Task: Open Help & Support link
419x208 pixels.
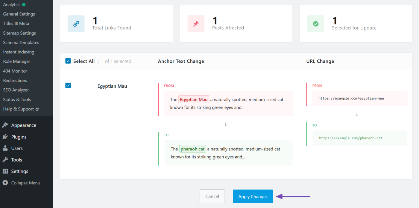Action: [x=18, y=109]
